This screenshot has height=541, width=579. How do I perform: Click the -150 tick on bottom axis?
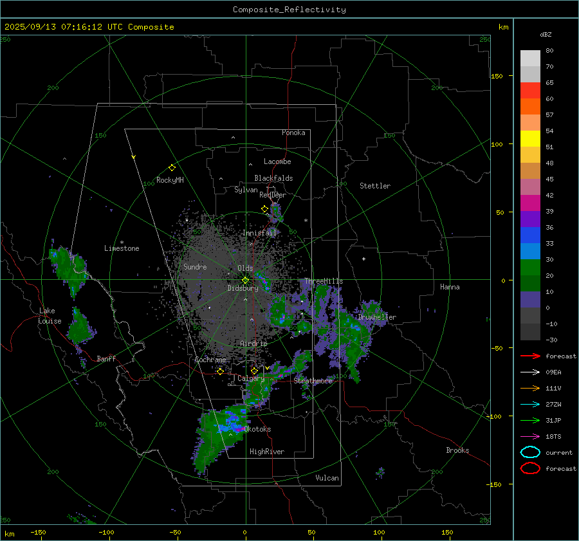38,532
